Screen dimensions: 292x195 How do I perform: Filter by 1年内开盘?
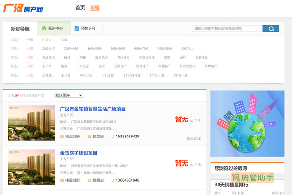pyautogui.click(x=180, y=75)
